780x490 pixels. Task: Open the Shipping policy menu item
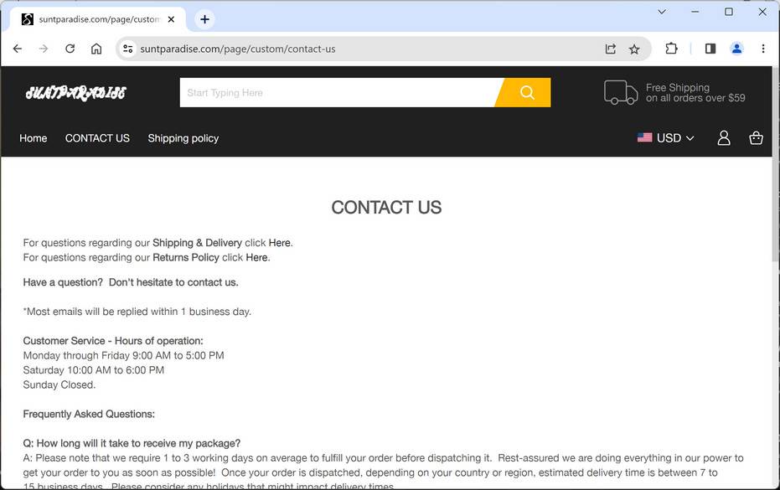coord(183,138)
